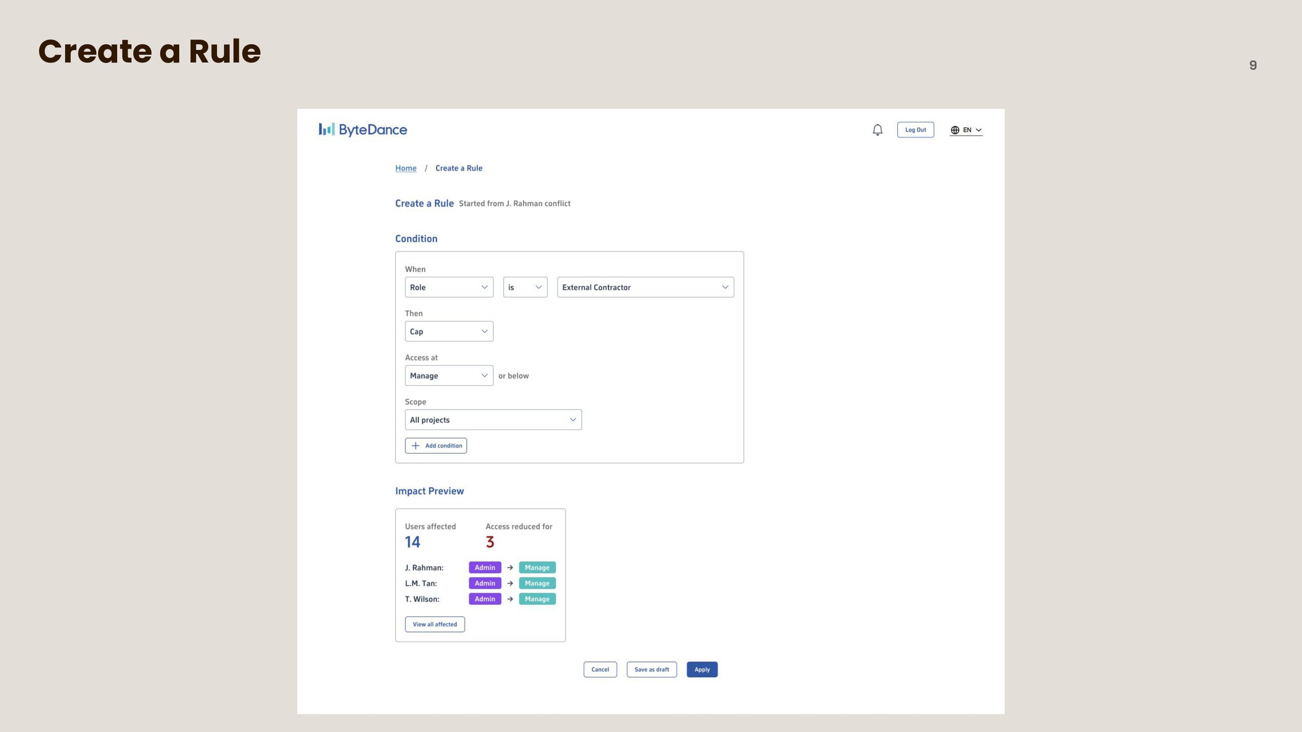
Task: Open the 'is' operator dropdown
Action: pyautogui.click(x=525, y=287)
